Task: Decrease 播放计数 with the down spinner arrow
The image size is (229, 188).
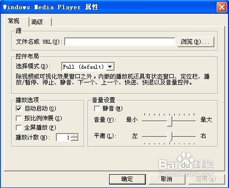Action: [75, 139]
